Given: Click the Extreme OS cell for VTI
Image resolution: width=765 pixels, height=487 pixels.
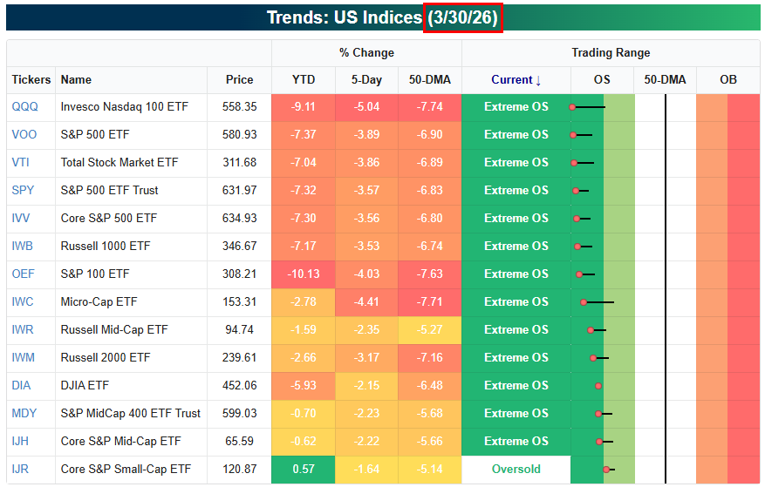Looking at the screenshot, I should click(x=516, y=163).
